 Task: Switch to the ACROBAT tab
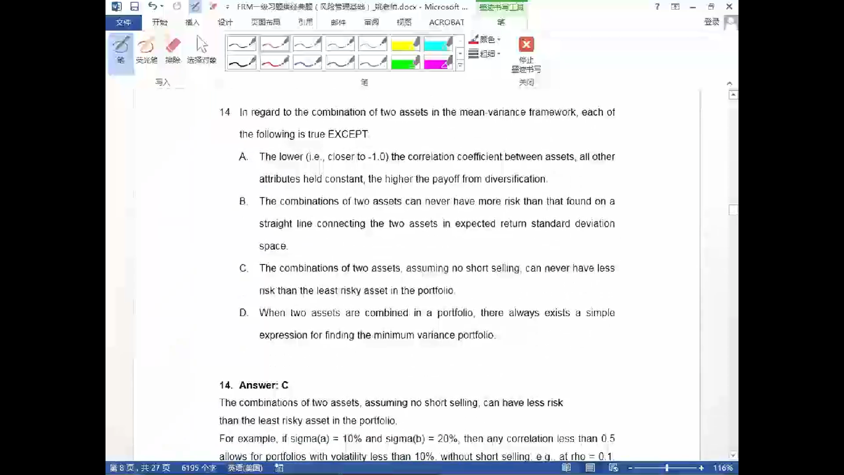point(447,22)
